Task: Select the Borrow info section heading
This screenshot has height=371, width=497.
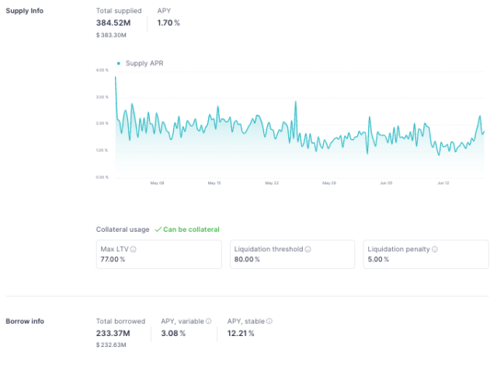Action: pos(25,320)
